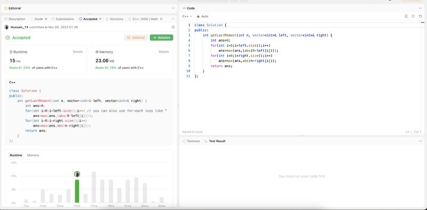Click the green Solution button
The height and width of the screenshot is (210, 427).
pyautogui.click(x=162, y=37)
